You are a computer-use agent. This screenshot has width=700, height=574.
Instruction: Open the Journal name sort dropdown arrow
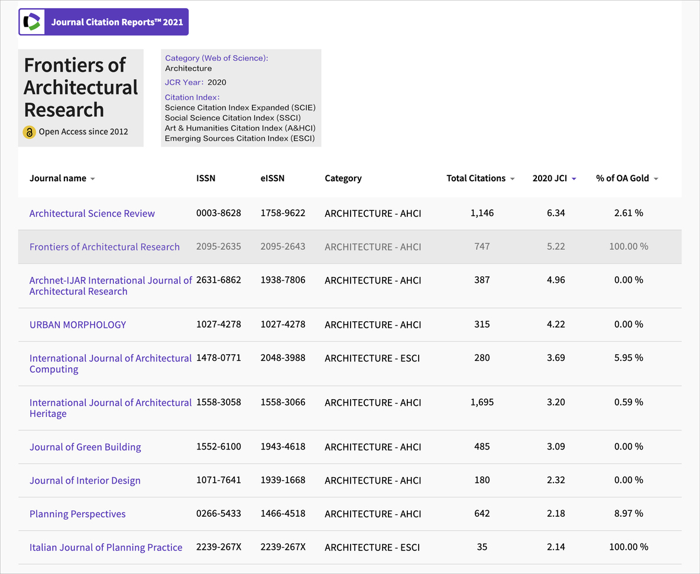93,179
